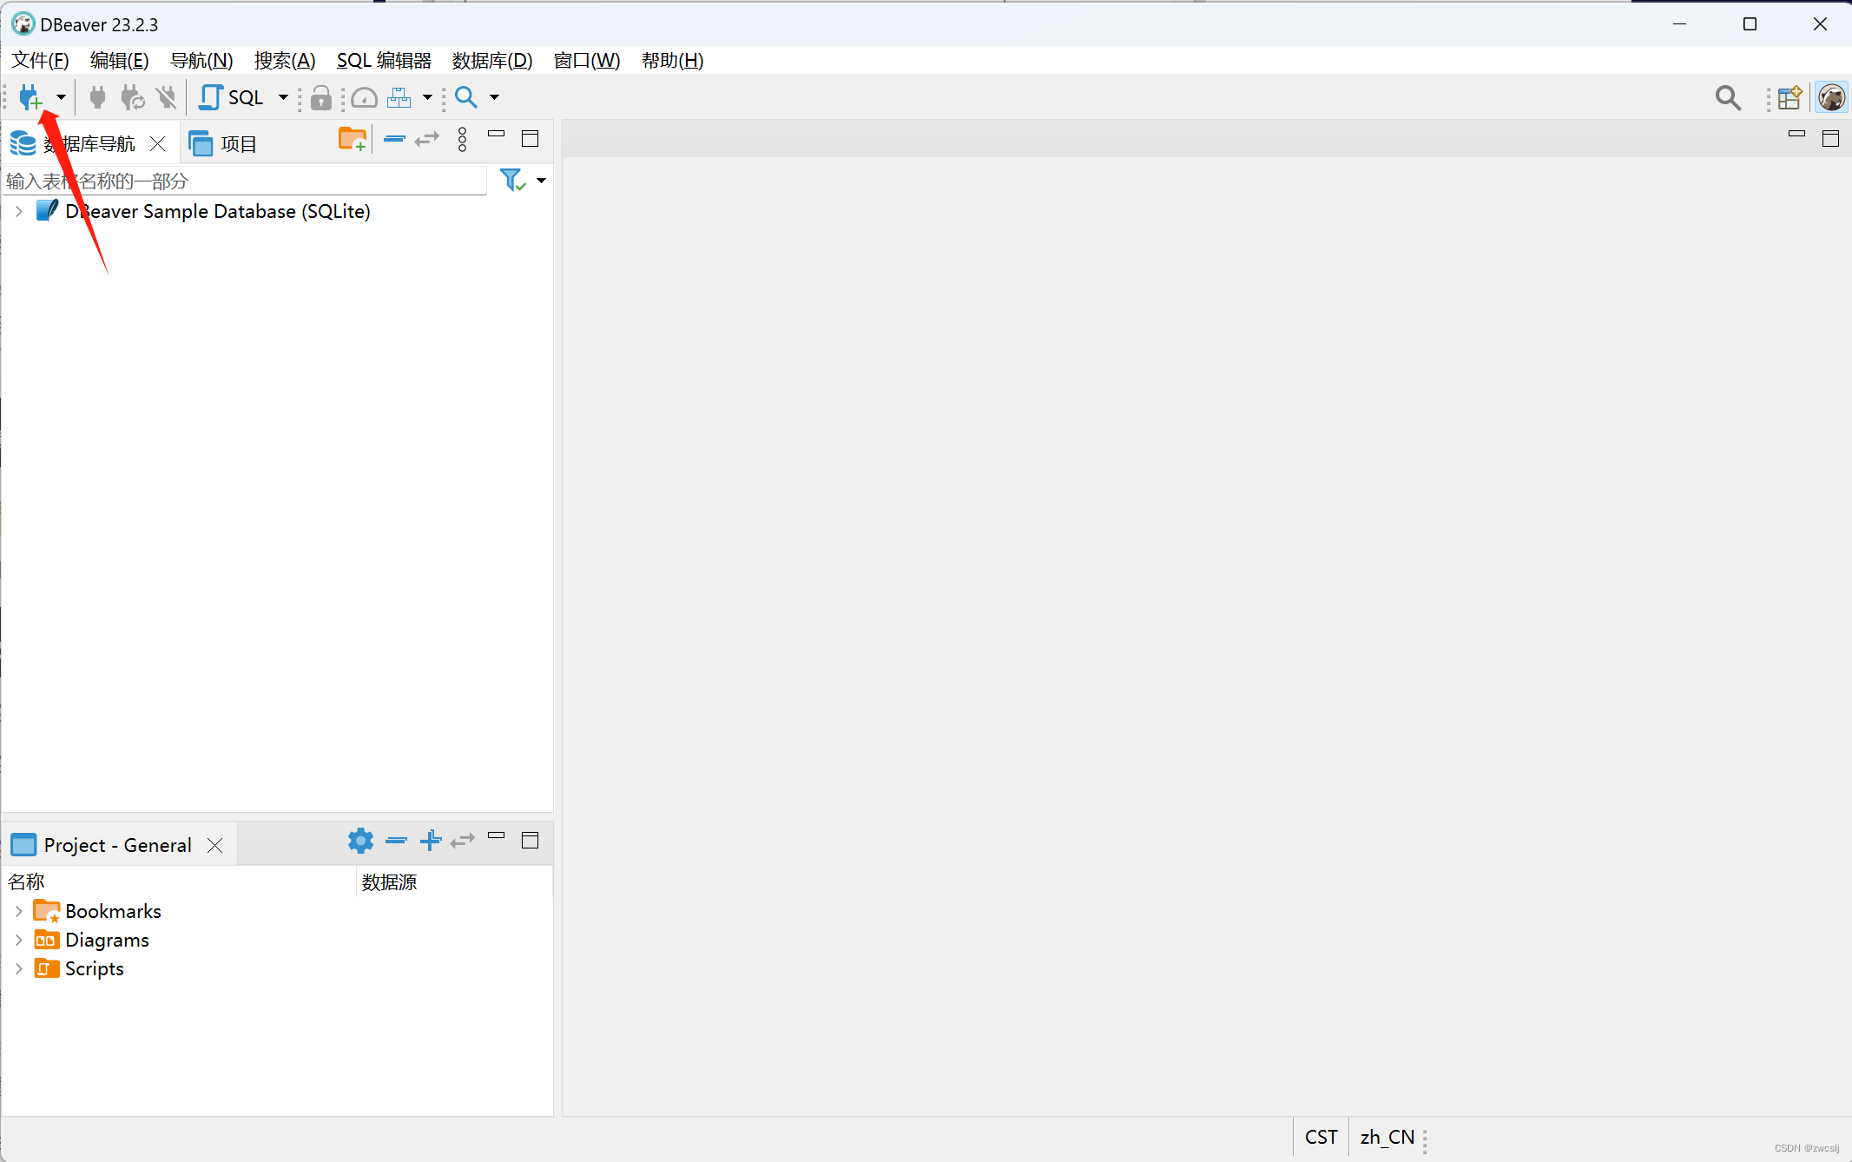Click the new database connection plug icon
Viewport: 1852px width, 1162px height.
click(x=30, y=97)
